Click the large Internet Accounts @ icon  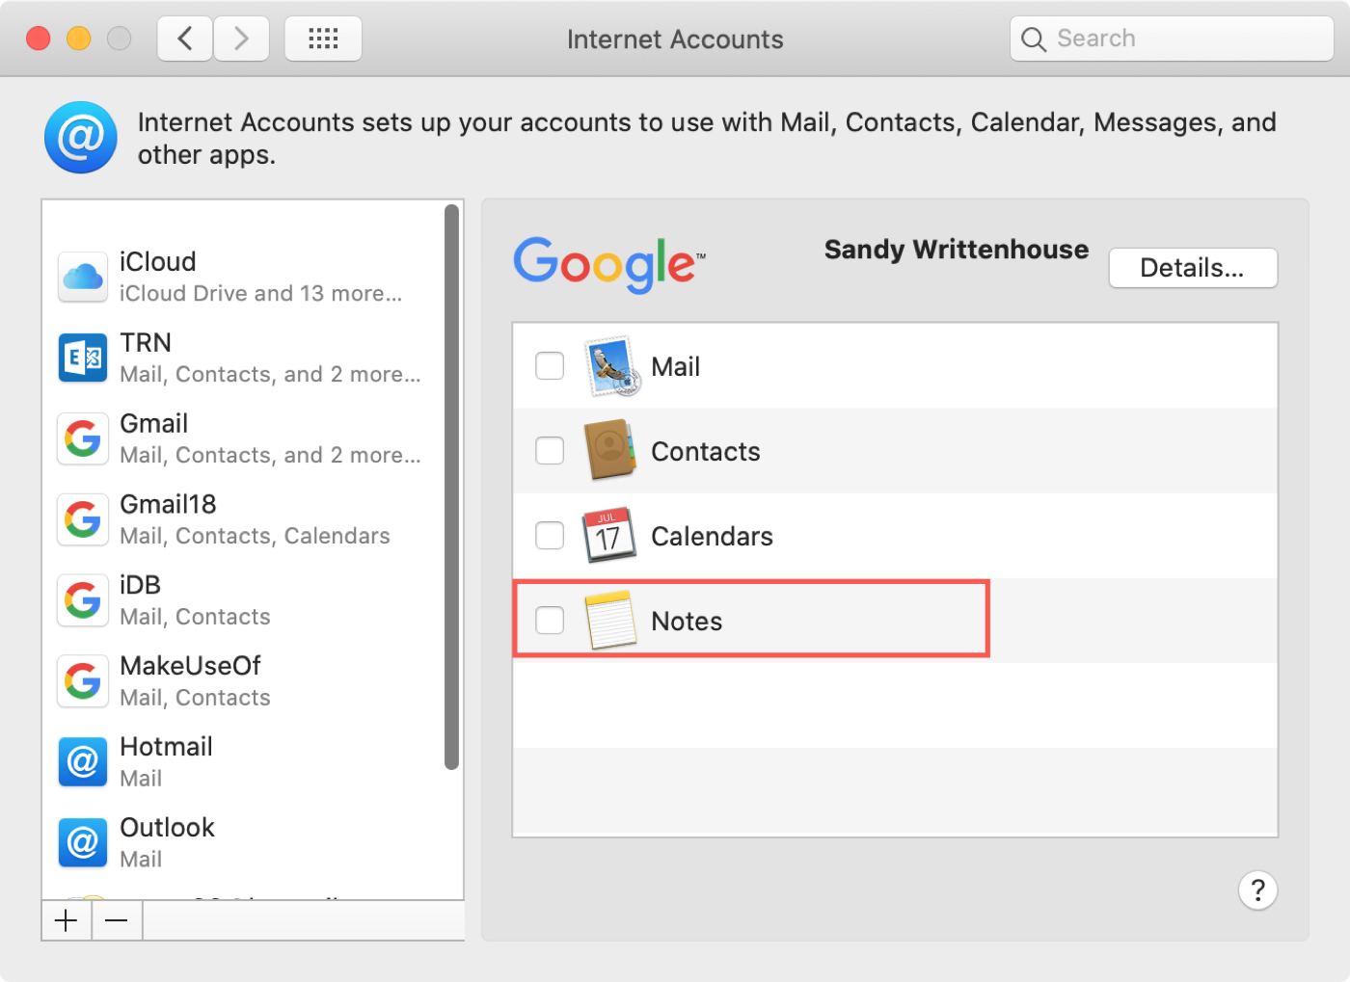pos(81,138)
